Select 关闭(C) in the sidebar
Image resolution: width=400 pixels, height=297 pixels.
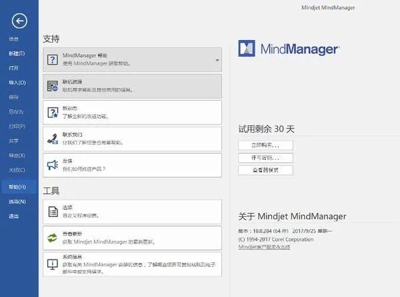17,170
